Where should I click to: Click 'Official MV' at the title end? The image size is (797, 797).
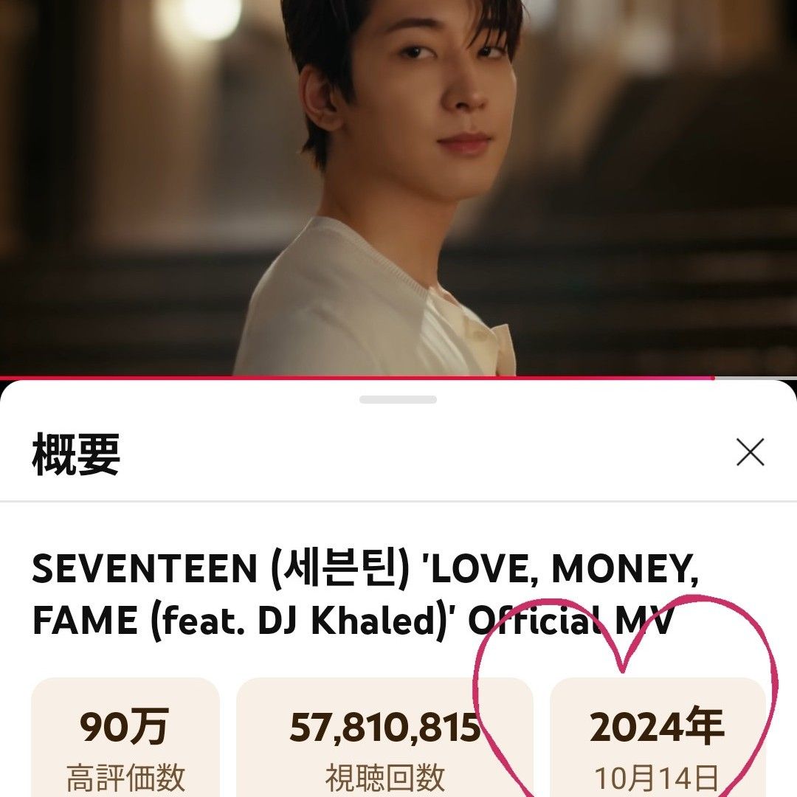click(570, 621)
